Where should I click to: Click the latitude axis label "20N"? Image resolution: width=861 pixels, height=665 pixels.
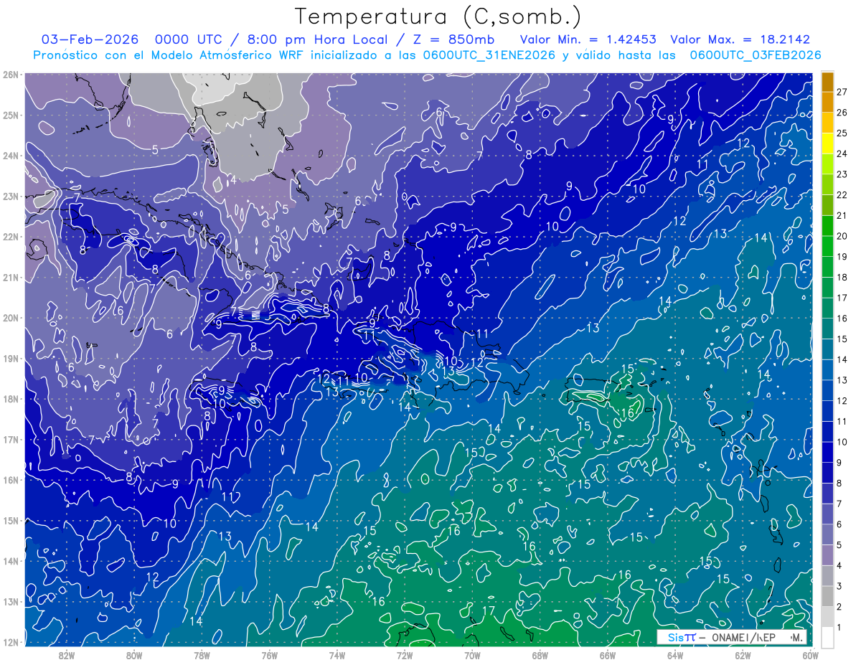[x=11, y=318]
